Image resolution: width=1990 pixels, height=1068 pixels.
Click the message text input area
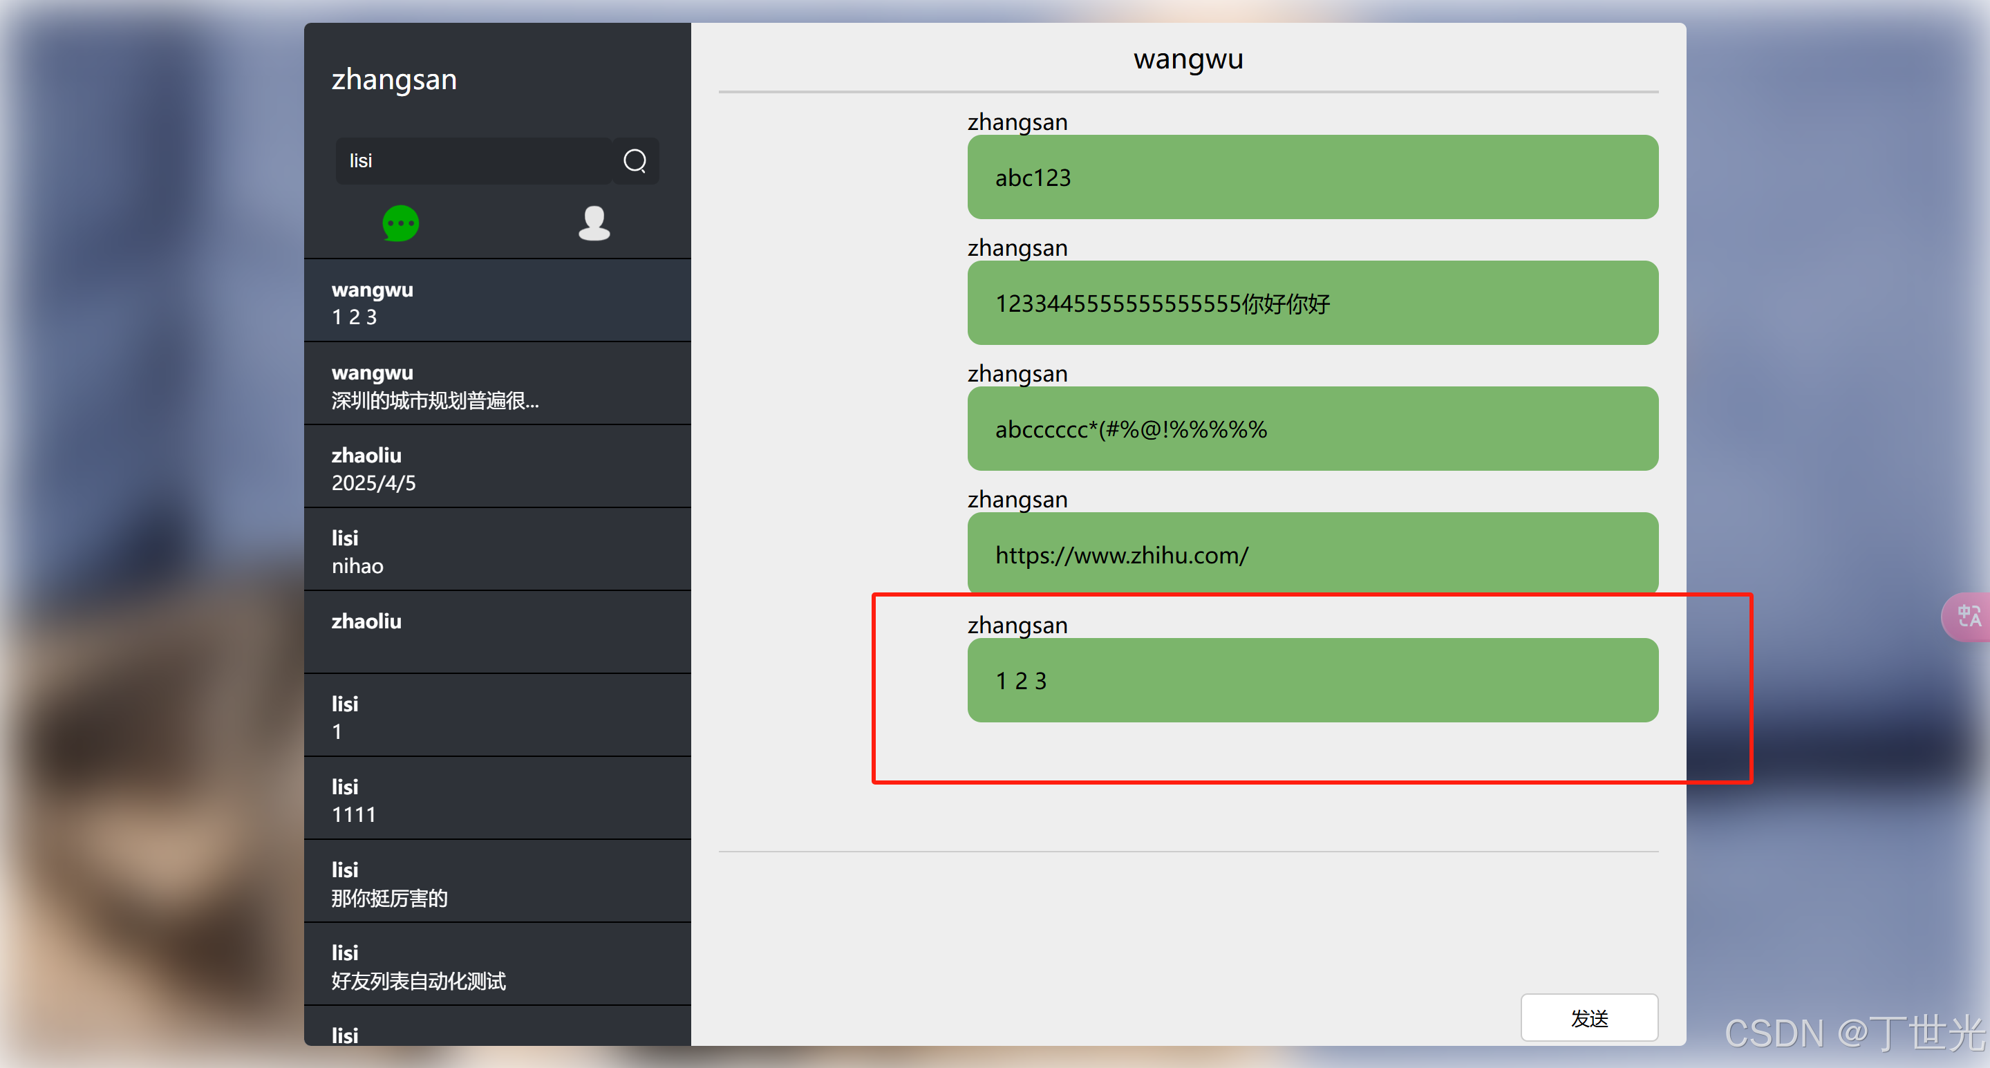click(1188, 916)
